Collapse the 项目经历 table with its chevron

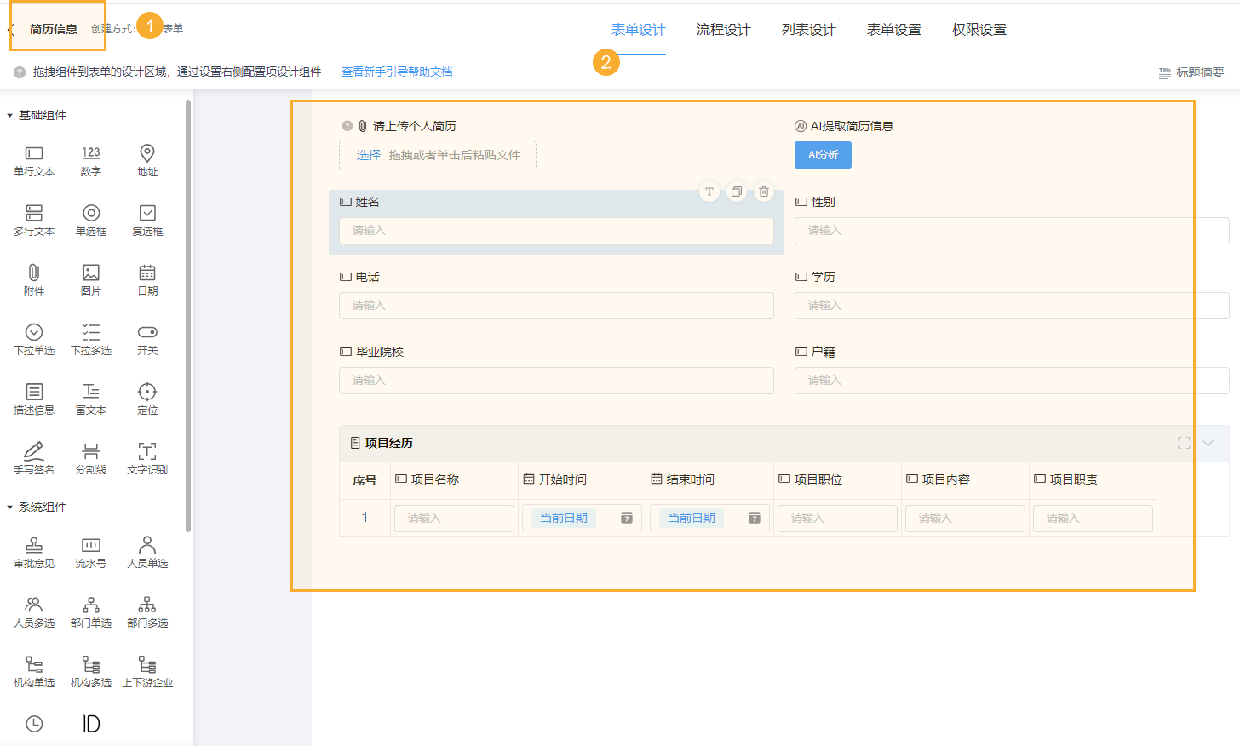pos(1208,443)
